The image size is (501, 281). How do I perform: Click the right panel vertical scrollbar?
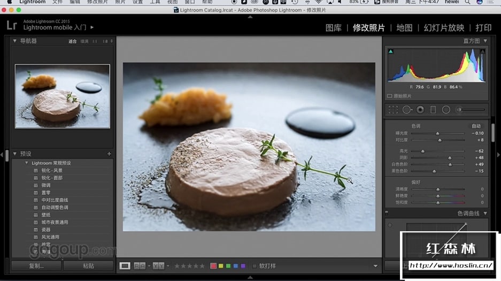point(493,133)
